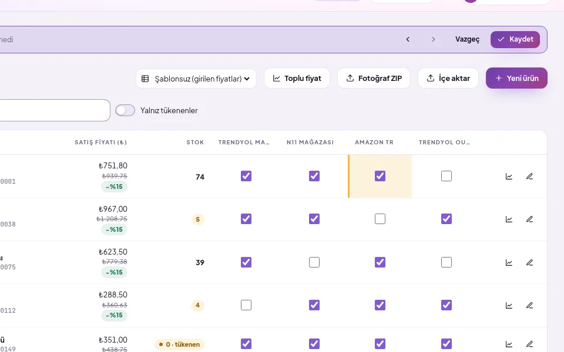Edit the ₺967,00 product row
Image resolution: width=564 pixels, height=352 pixels.
coord(529,219)
